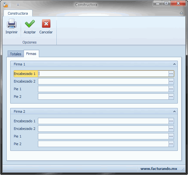Open ellipsis button for Firma 2 Pie 2
Image resolution: width=188 pixels, height=175 pixels.
171,144
